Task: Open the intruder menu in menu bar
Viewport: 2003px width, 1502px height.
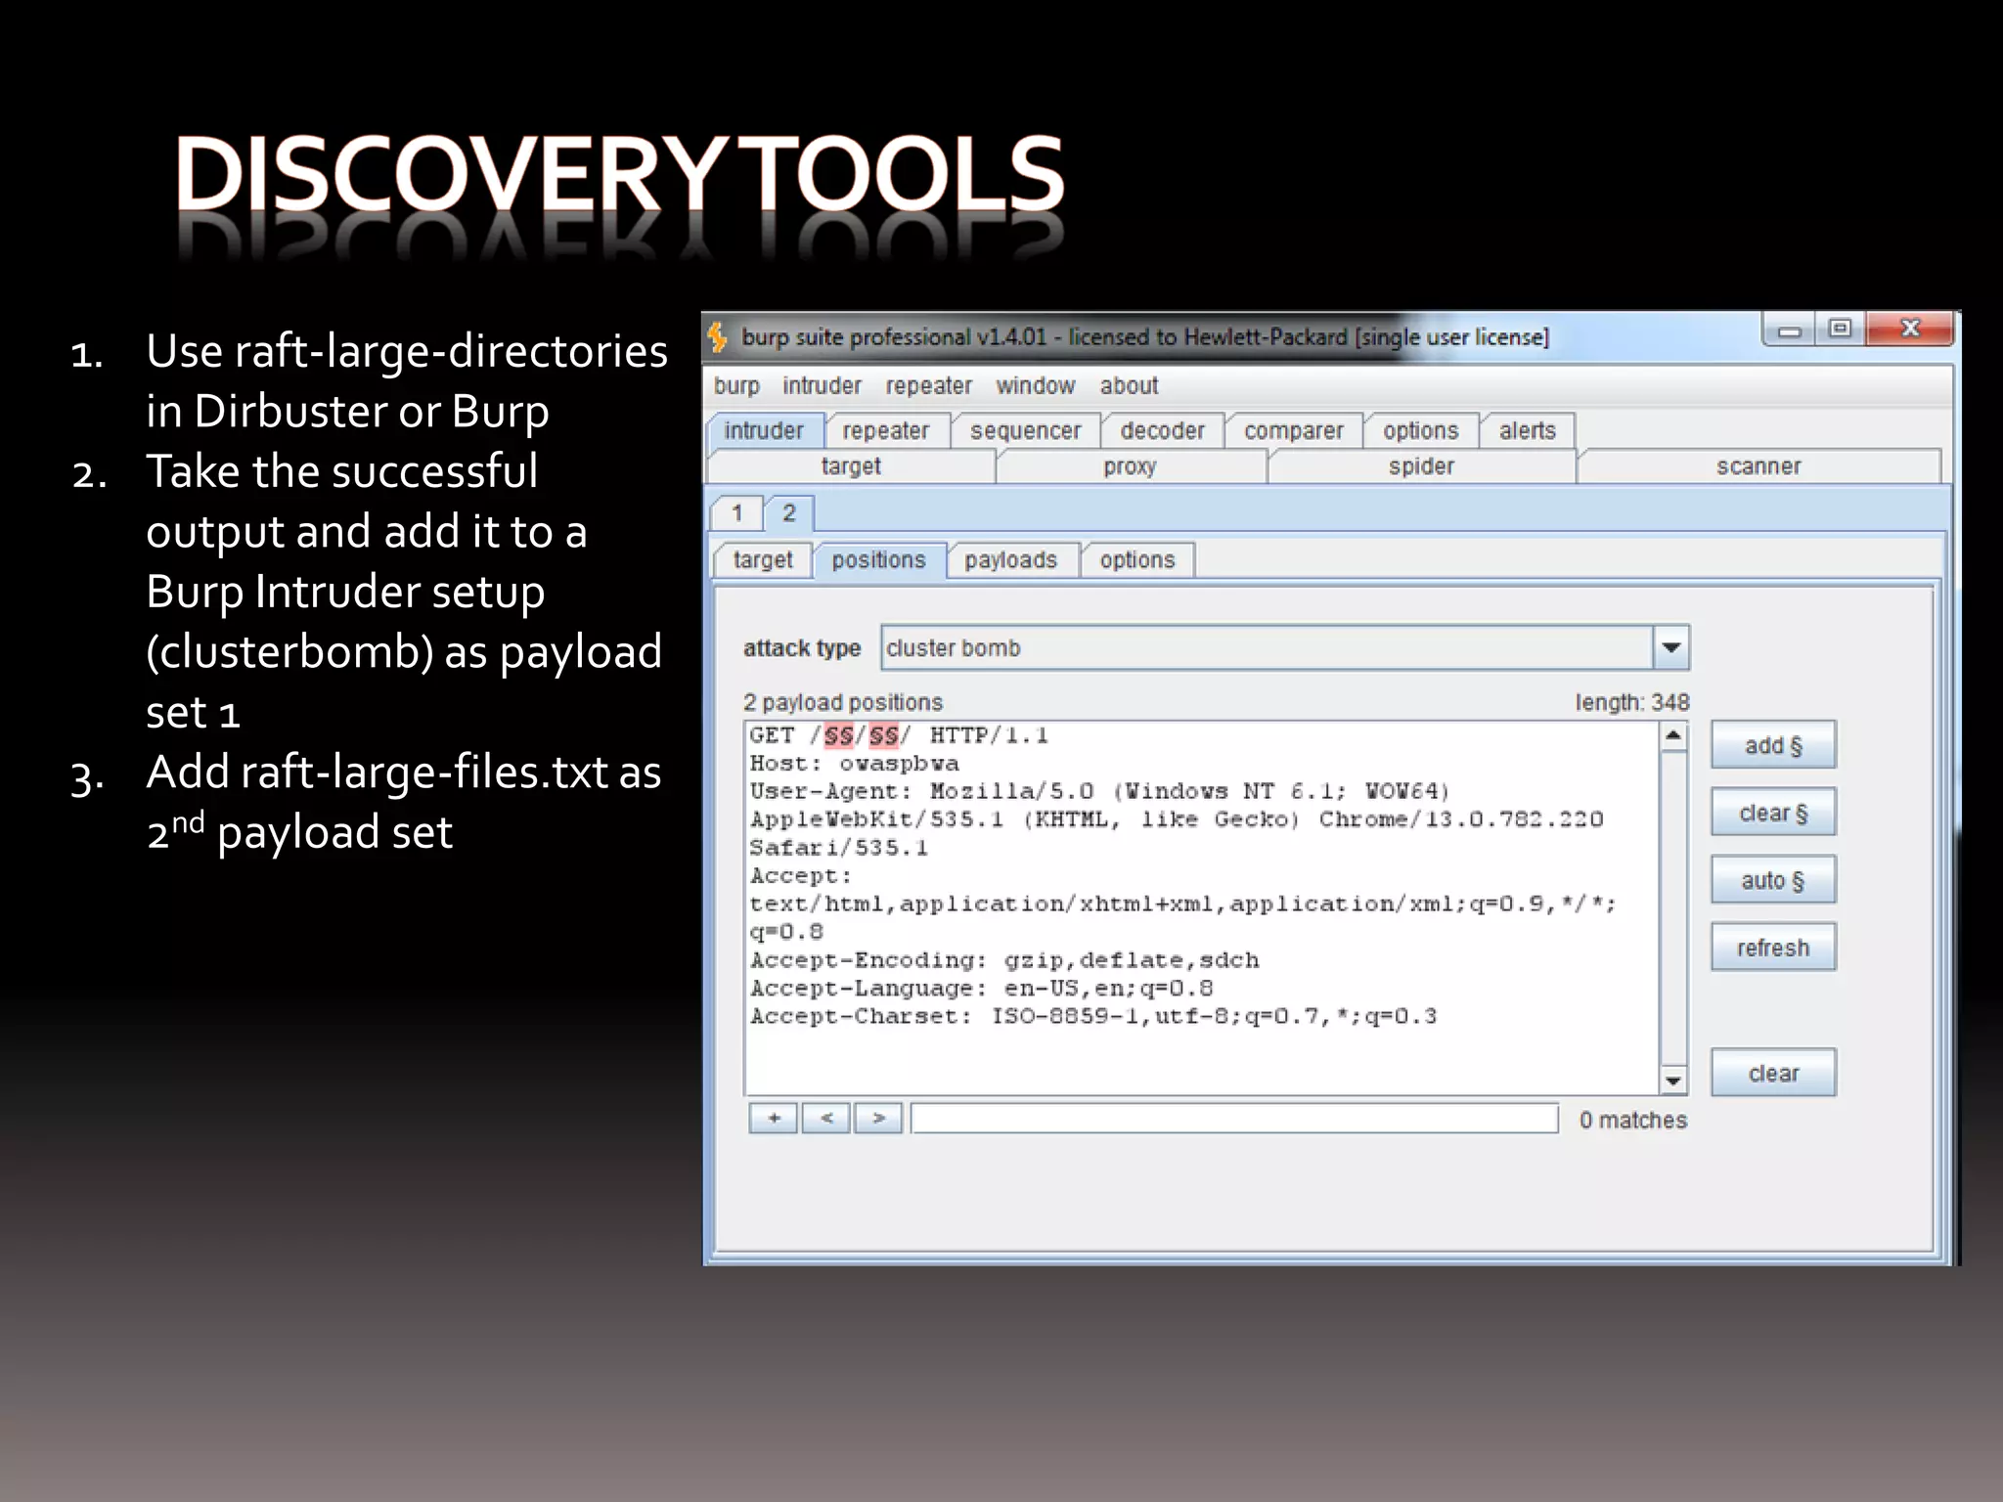Action: pos(822,386)
